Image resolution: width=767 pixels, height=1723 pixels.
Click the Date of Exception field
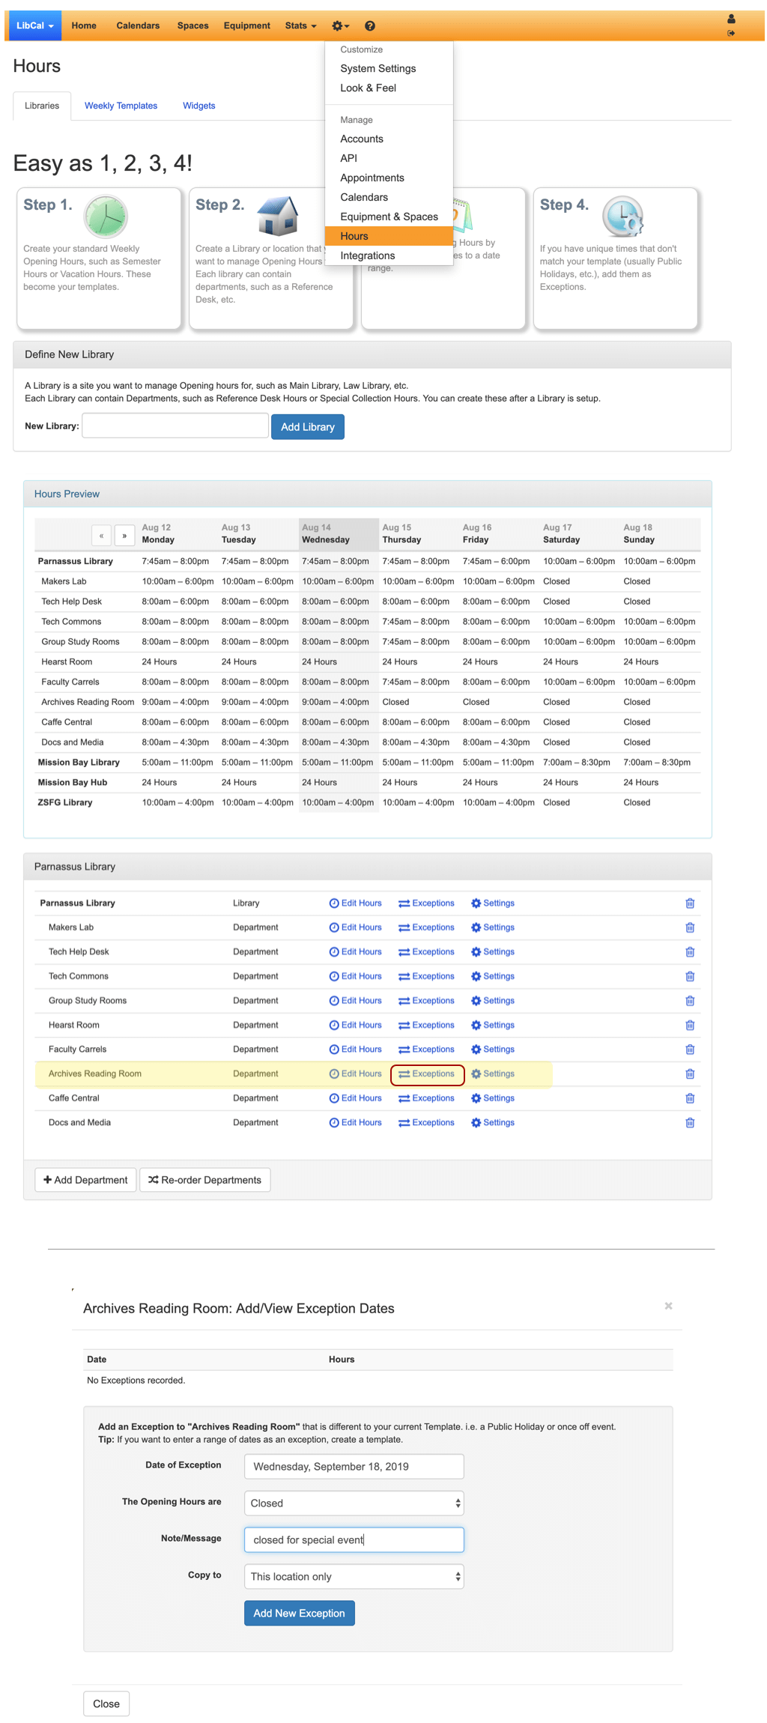pyautogui.click(x=354, y=1466)
